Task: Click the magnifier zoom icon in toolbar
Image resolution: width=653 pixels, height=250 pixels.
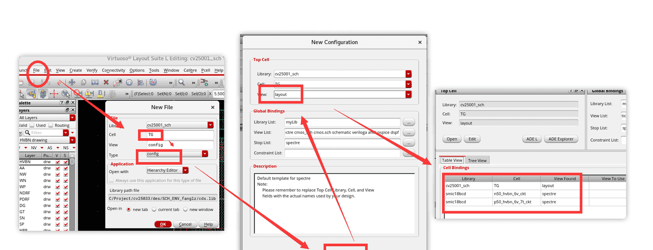Action: pos(181,82)
